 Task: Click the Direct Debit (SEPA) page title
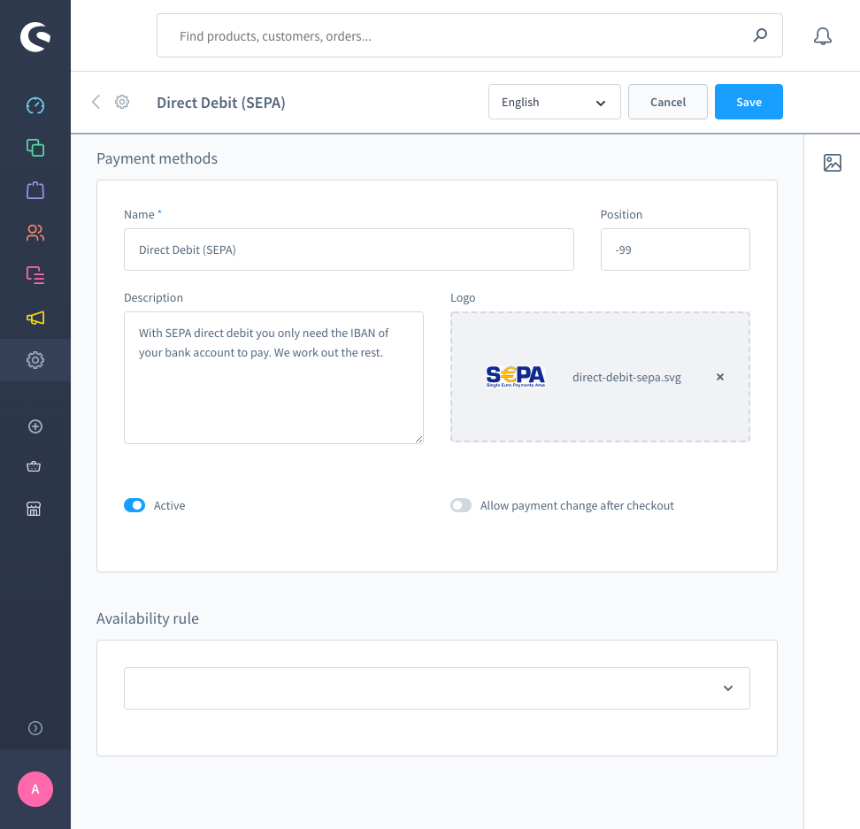(x=221, y=103)
